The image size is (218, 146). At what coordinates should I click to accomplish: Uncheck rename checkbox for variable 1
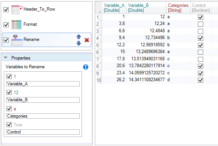pyautogui.click(x=9, y=76)
